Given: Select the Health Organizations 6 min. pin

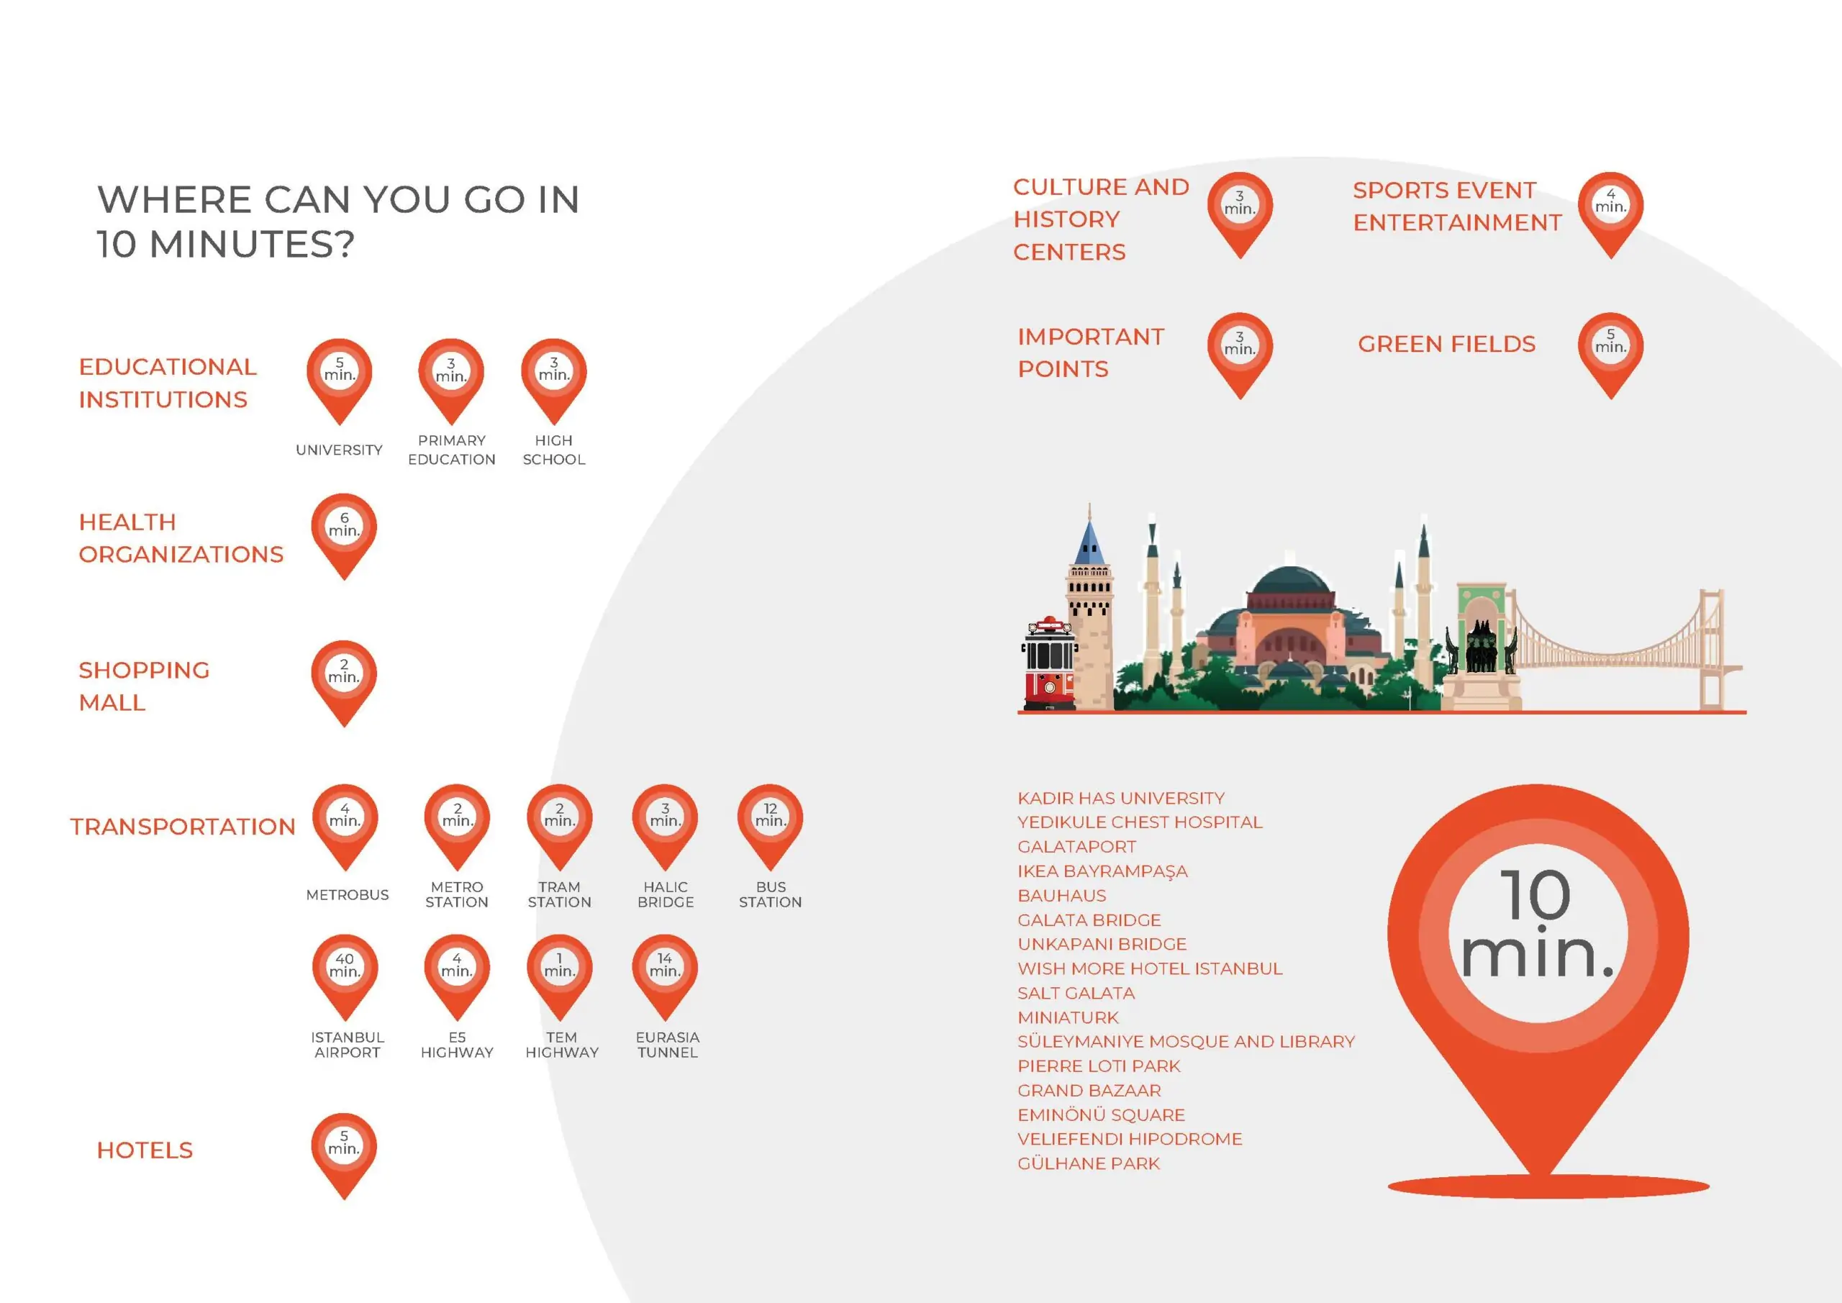Looking at the screenshot, I should (x=344, y=536).
